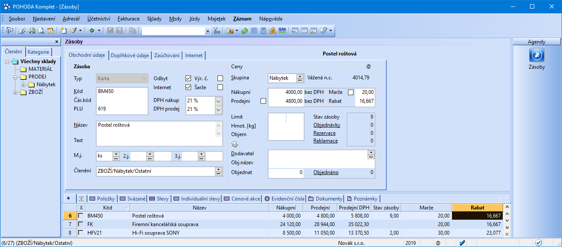Switch to the Zaúčtování tab
562x247 pixels.
point(167,55)
